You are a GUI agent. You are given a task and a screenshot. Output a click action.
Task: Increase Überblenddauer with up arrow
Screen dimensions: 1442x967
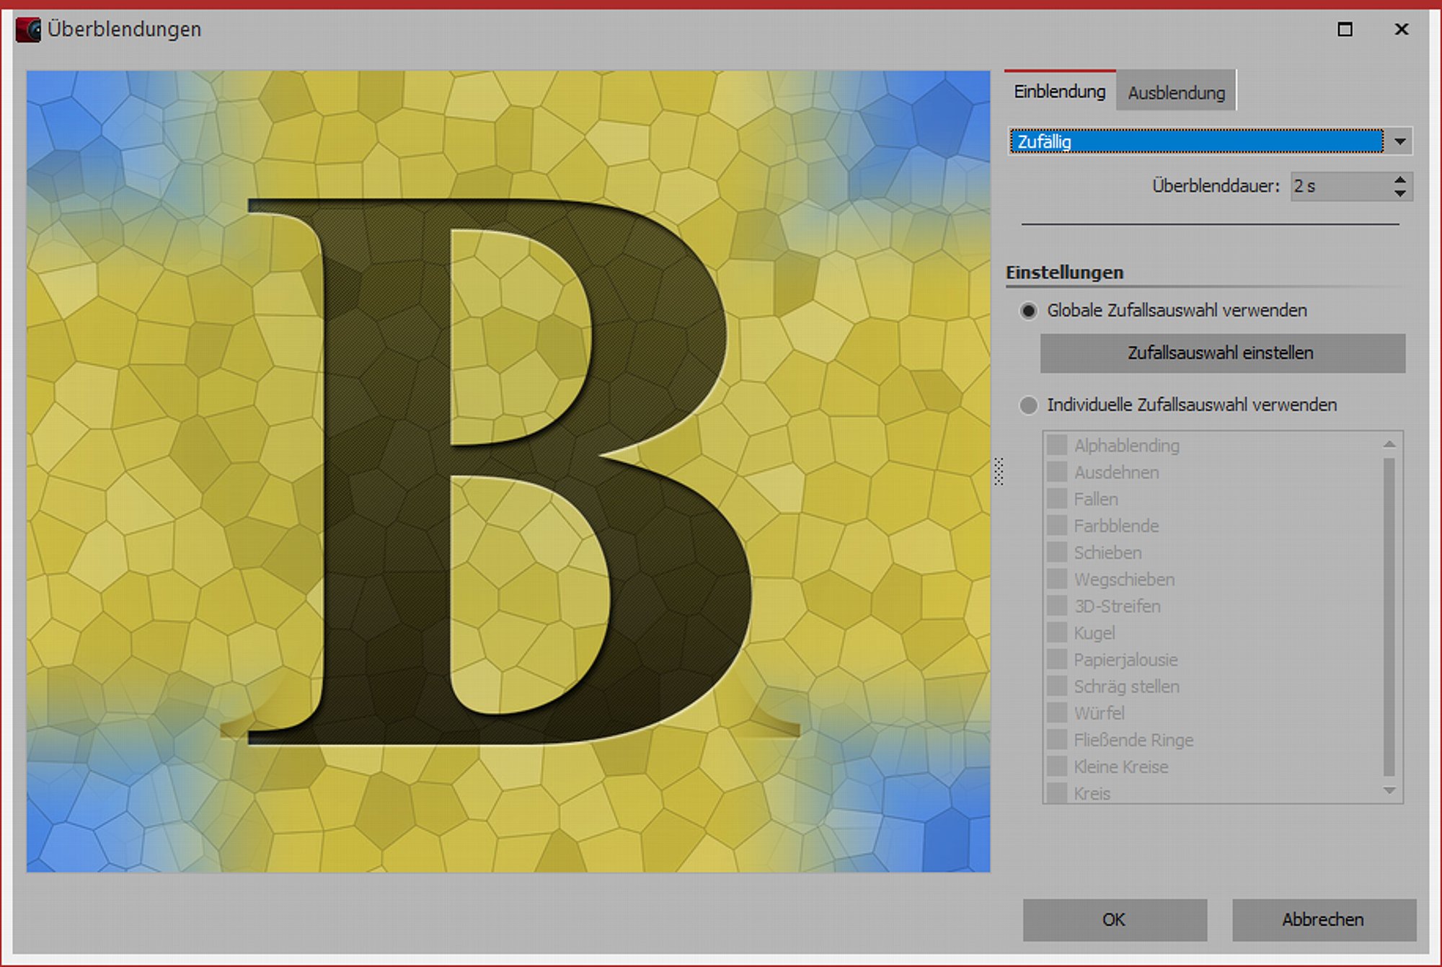click(1399, 180)
